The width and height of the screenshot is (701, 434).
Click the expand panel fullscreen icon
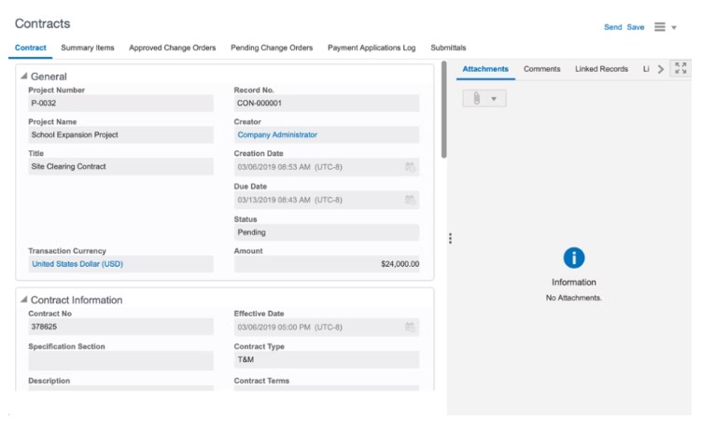click(680, 69)
